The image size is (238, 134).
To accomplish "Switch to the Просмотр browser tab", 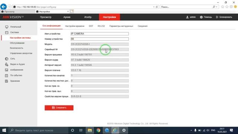I will (17, 12).
